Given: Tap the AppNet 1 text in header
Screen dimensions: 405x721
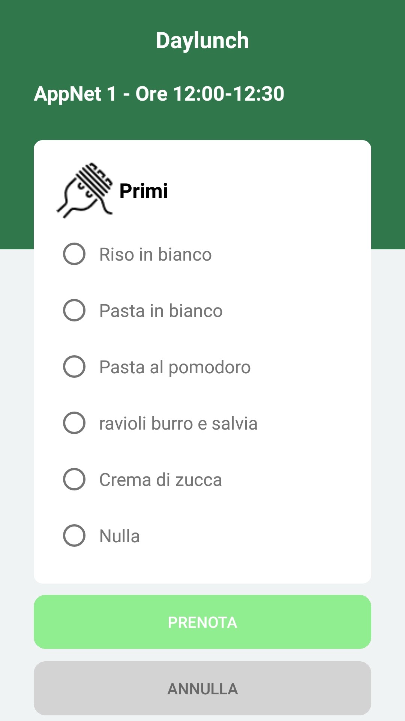Looking at the screenshot, I should (x=75, y=94).
